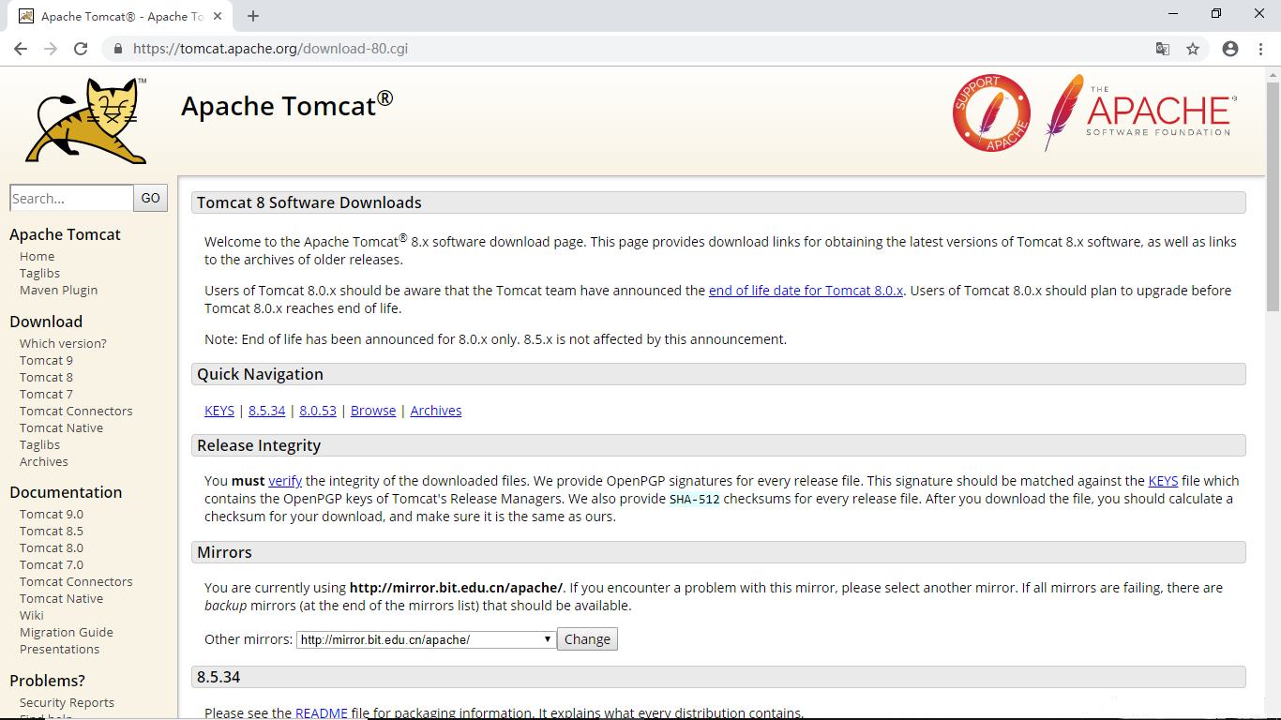Open the Maven Plugin link
Viewport: 1281px width, 720px height.
tap(58, 290)
